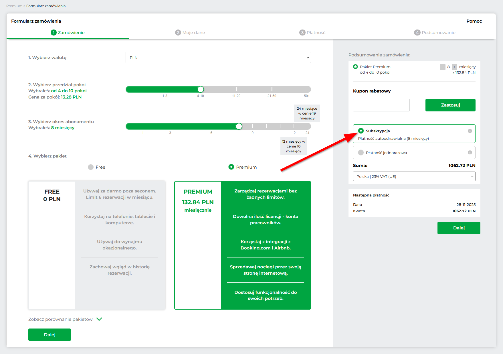Click Dalej button at the bottom left
This screenshot has width=503, height=354.
(49, 335)
